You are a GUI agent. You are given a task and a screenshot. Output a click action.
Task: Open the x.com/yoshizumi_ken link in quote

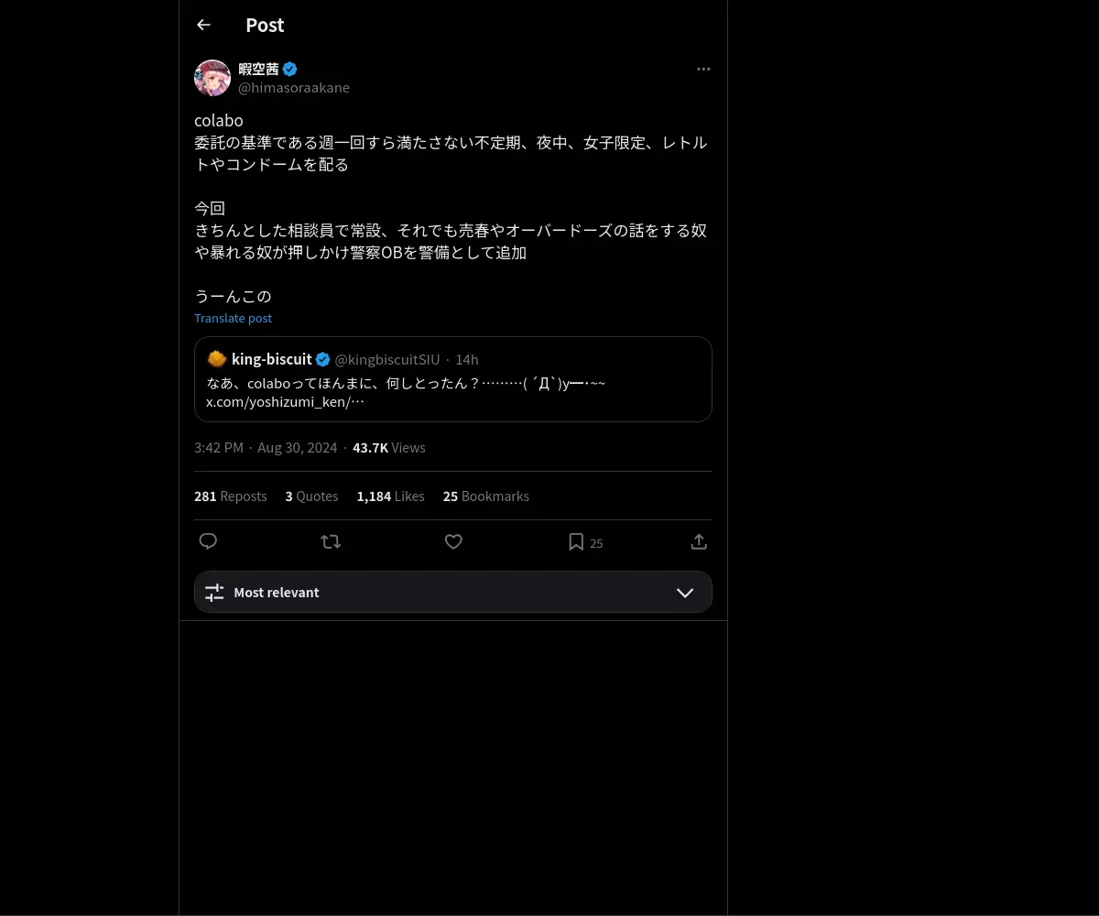[285, 401]
